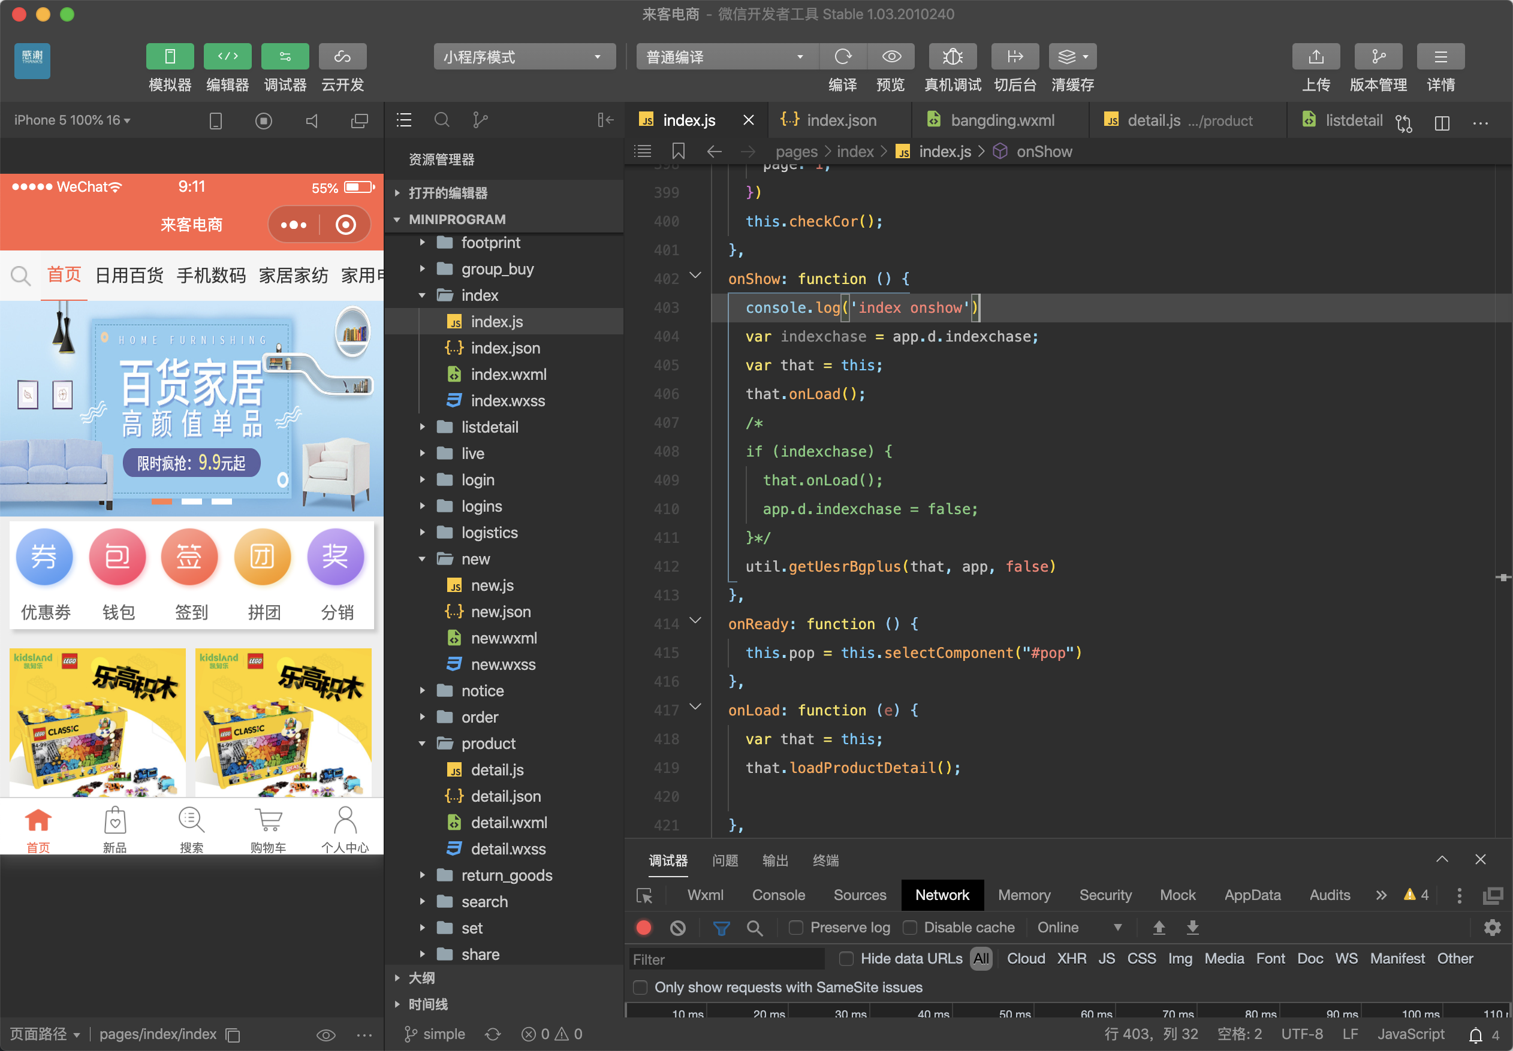Open the details hamburger icon

(x=1440, y=57)
